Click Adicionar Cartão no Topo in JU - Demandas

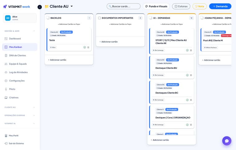point(172,24)
